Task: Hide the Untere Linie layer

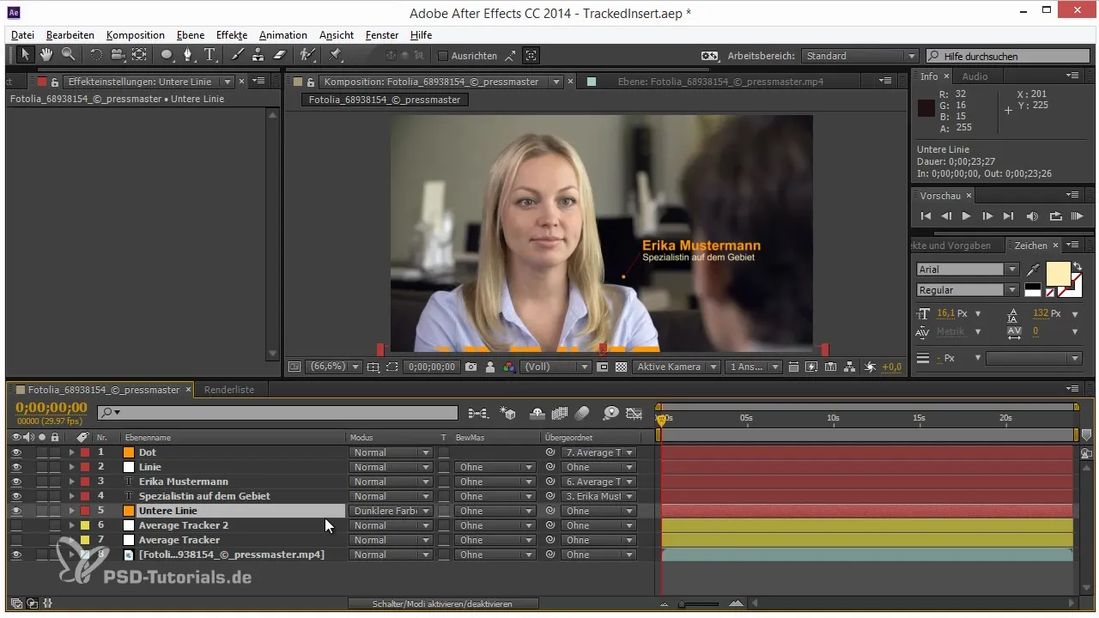Action: (x=16, y=511)
